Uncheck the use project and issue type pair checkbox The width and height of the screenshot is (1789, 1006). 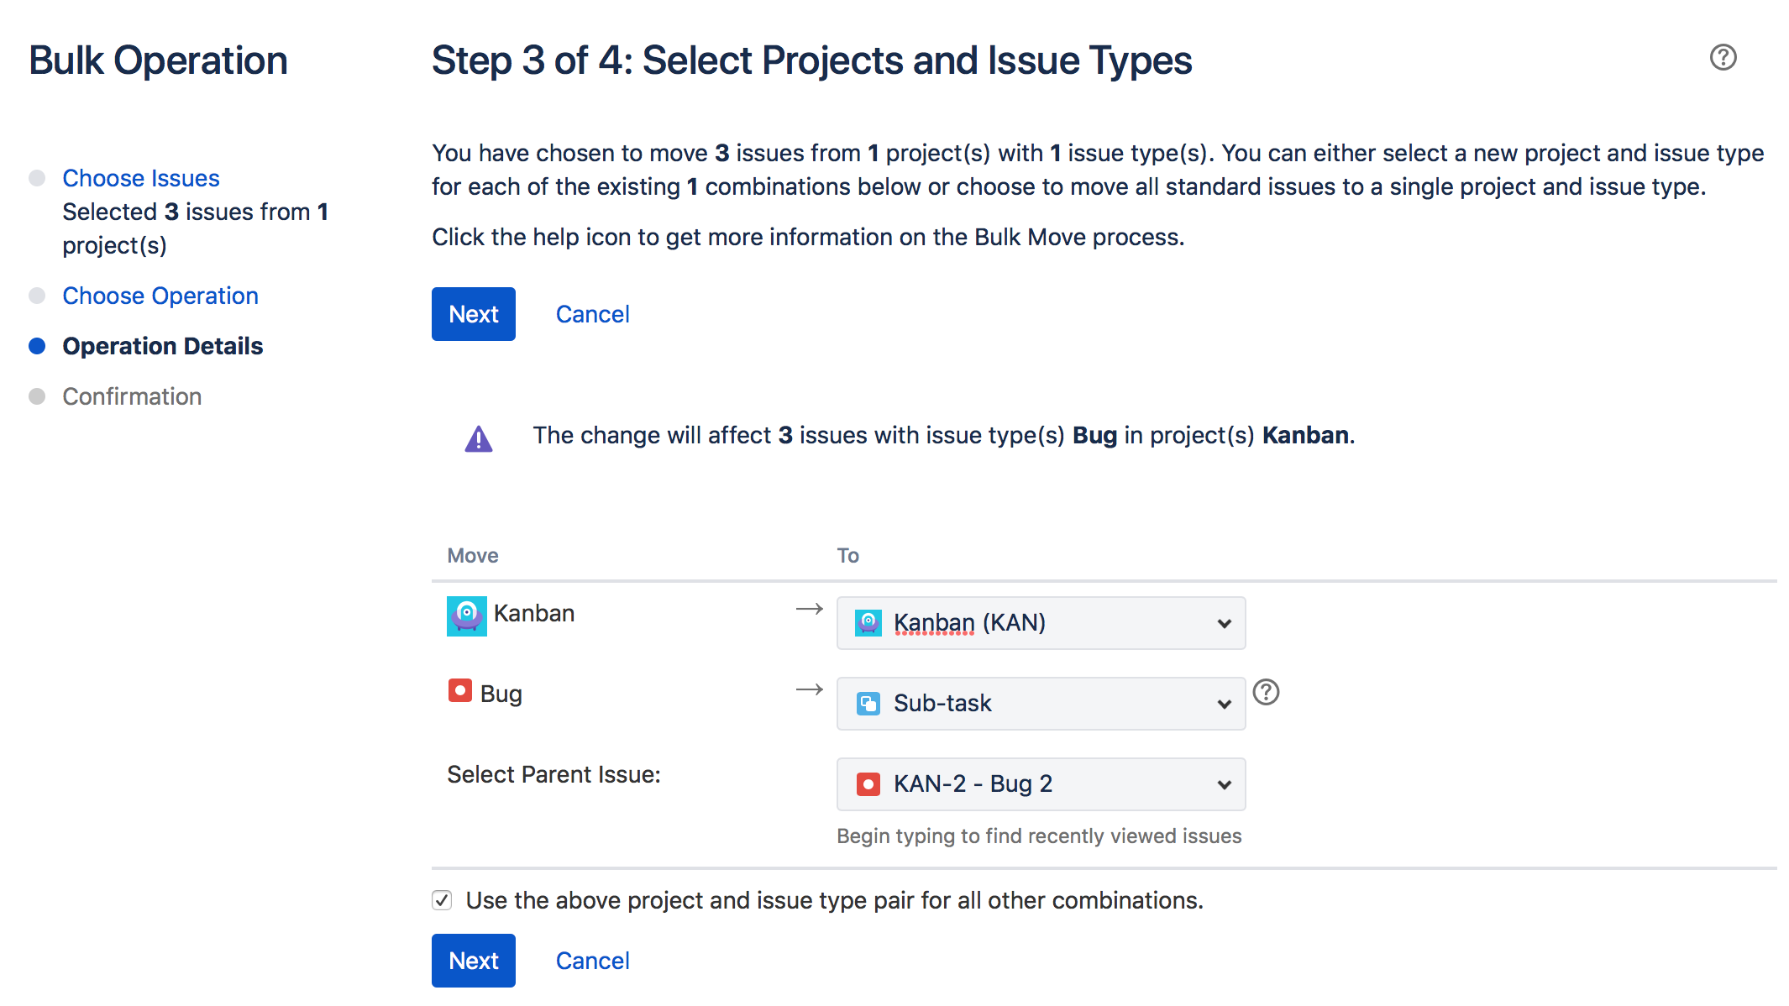point(442,900)
